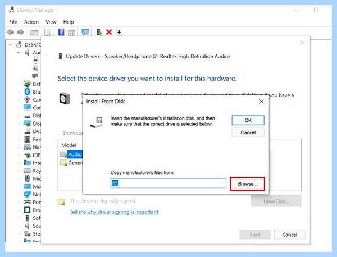This screenshot has width=337, height=257.
Task: Close the Install From Disk dialog
Action: 261,102
